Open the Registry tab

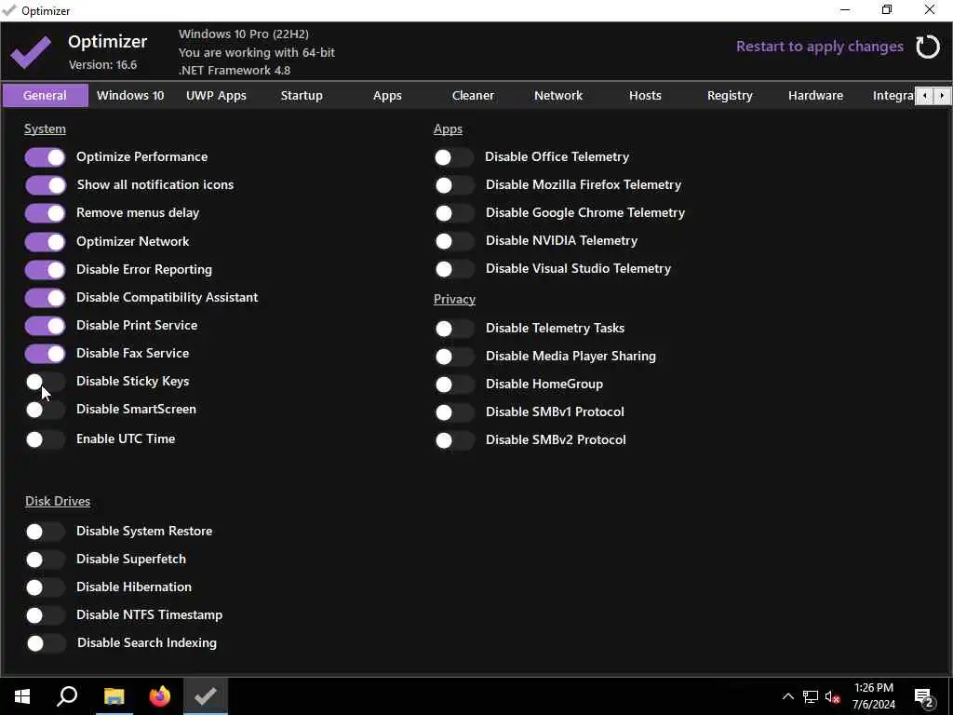pos(730,96)
